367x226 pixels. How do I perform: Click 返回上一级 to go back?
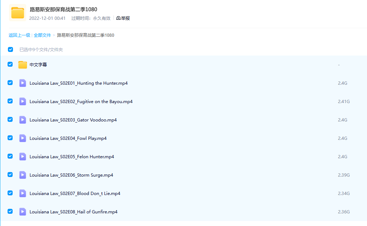tap(19, 35)
